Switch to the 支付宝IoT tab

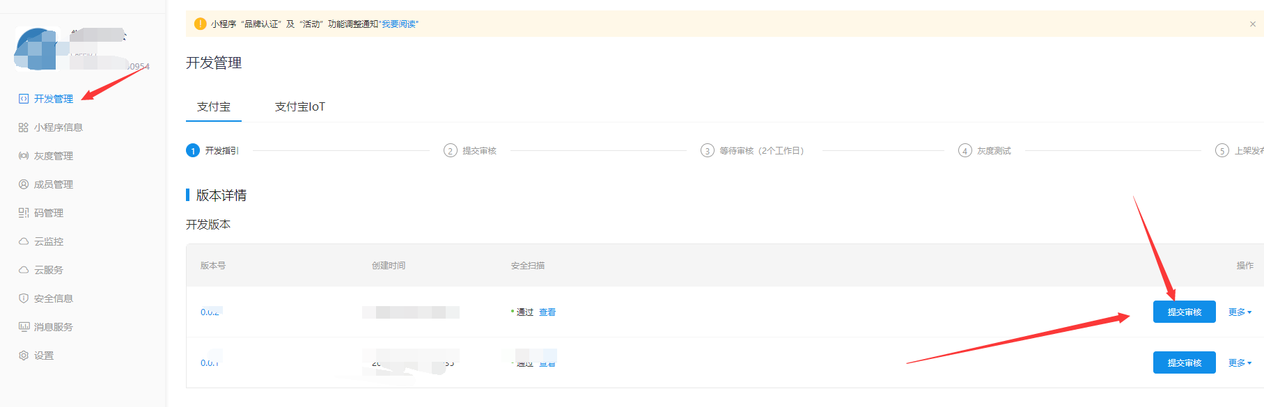coord(299,106)
